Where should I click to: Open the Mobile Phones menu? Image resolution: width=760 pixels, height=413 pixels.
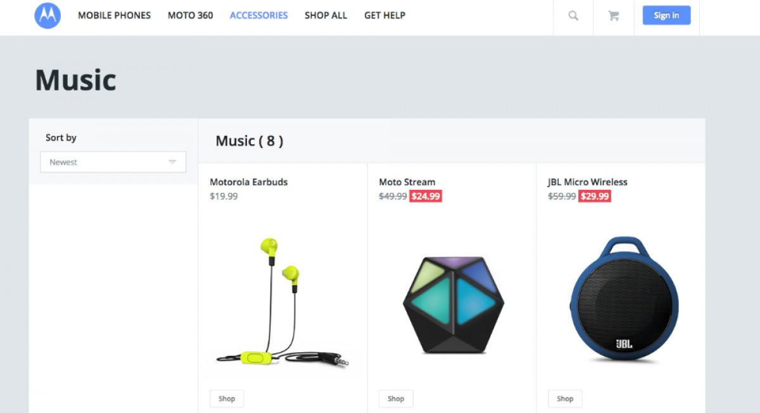(114, 15)
